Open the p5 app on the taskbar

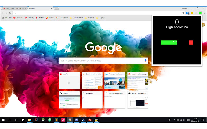pyautogui.click(x=63, y=120)
